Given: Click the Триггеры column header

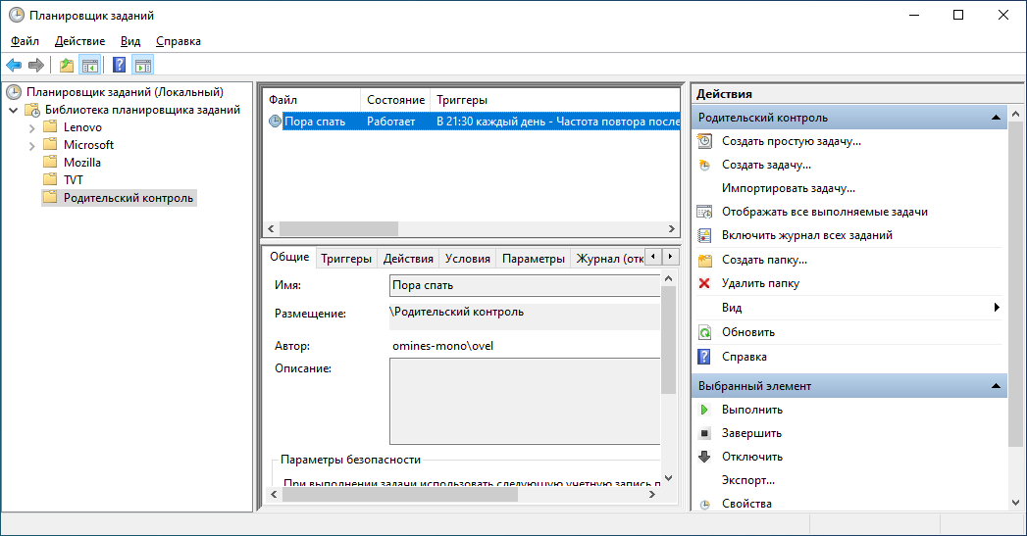Looking at the screenshot, I should point(555,100).
